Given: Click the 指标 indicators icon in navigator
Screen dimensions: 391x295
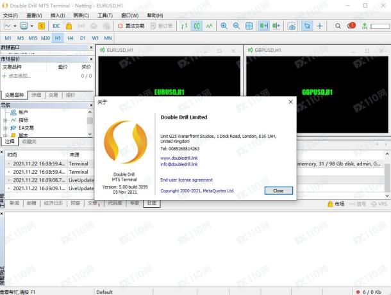Looking at the screenshot, I should pyautogui.click(x=13, y=120).
